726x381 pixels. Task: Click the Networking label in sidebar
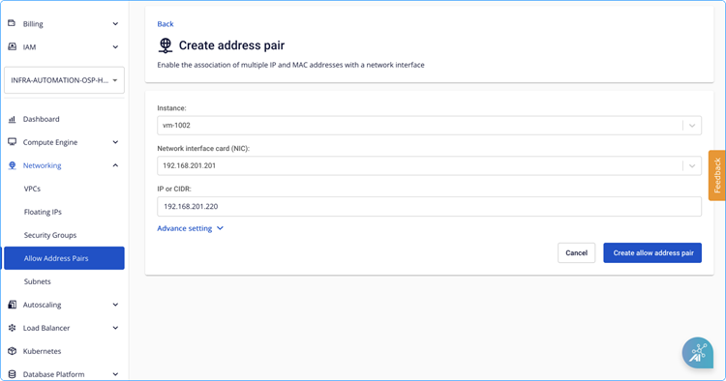click(43, 165)
